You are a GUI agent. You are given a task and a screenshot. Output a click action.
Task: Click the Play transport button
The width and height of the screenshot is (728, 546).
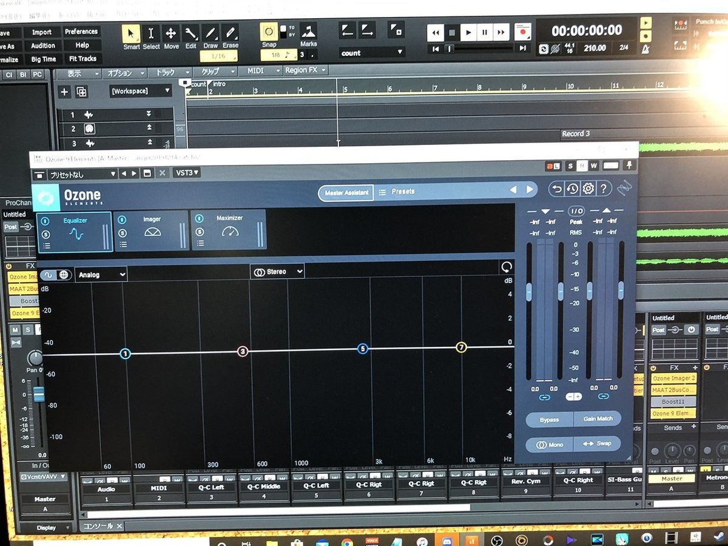pyautogui.click(x=468, y=32)
